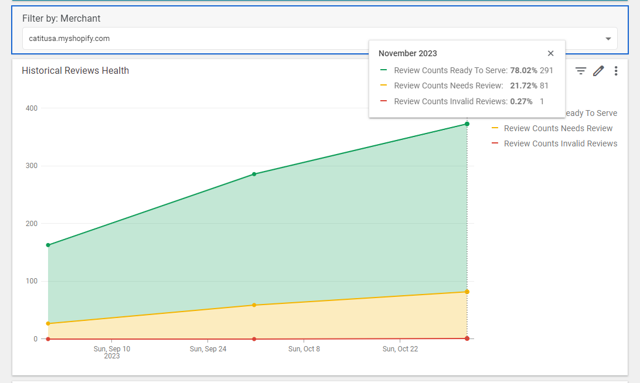Click the middle green Ready To Serve data point
The height and width of the screenshot is (383, 640).
tap(254, 174)
